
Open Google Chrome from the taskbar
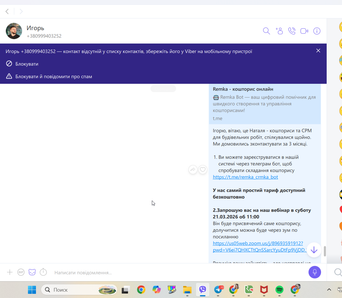coord(141,290)
